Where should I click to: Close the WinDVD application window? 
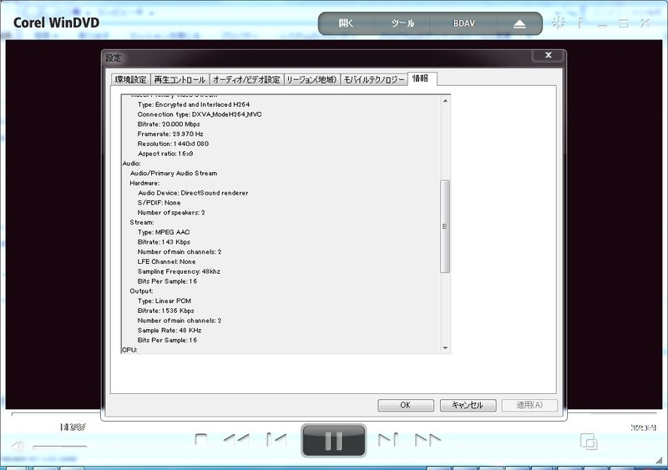[x=645, y=23]
